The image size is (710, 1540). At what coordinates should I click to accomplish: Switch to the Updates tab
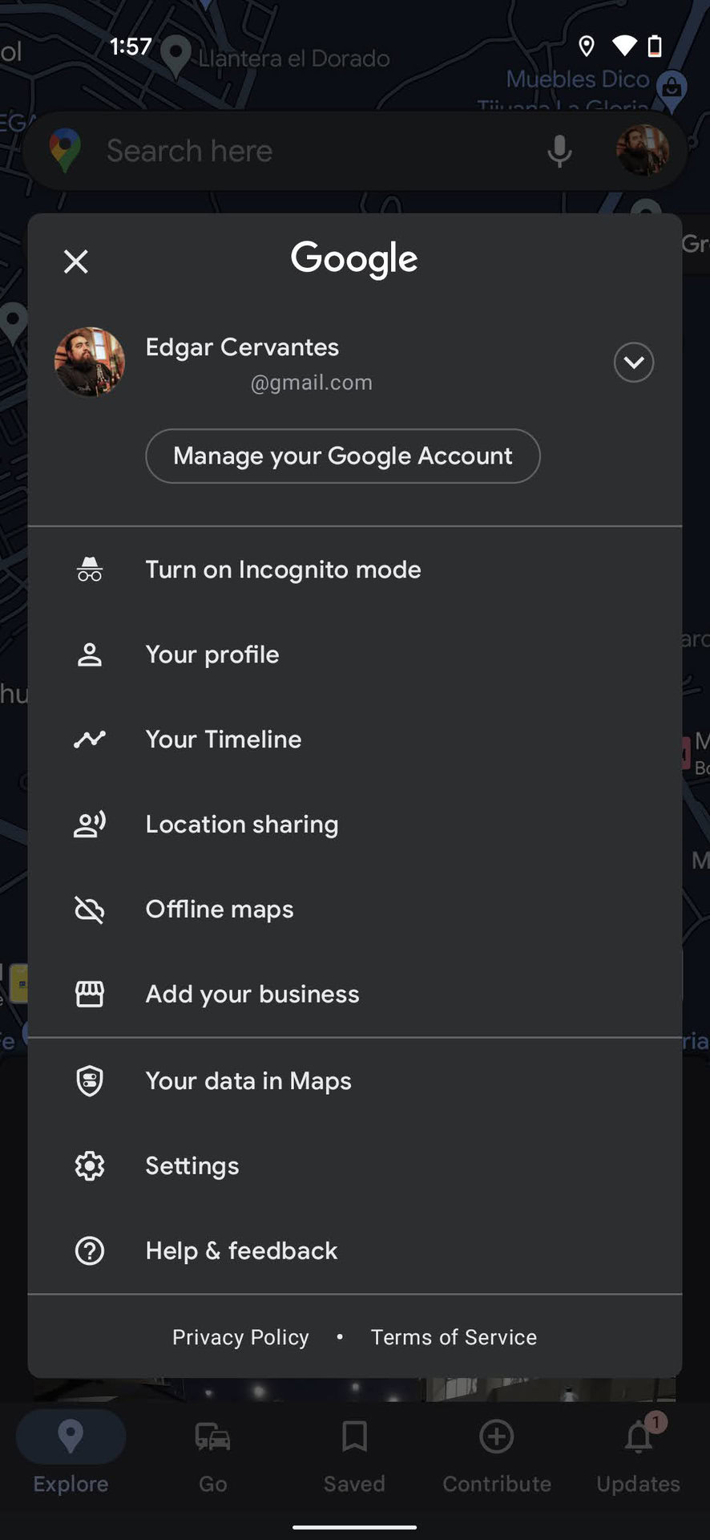(639, 1453)
